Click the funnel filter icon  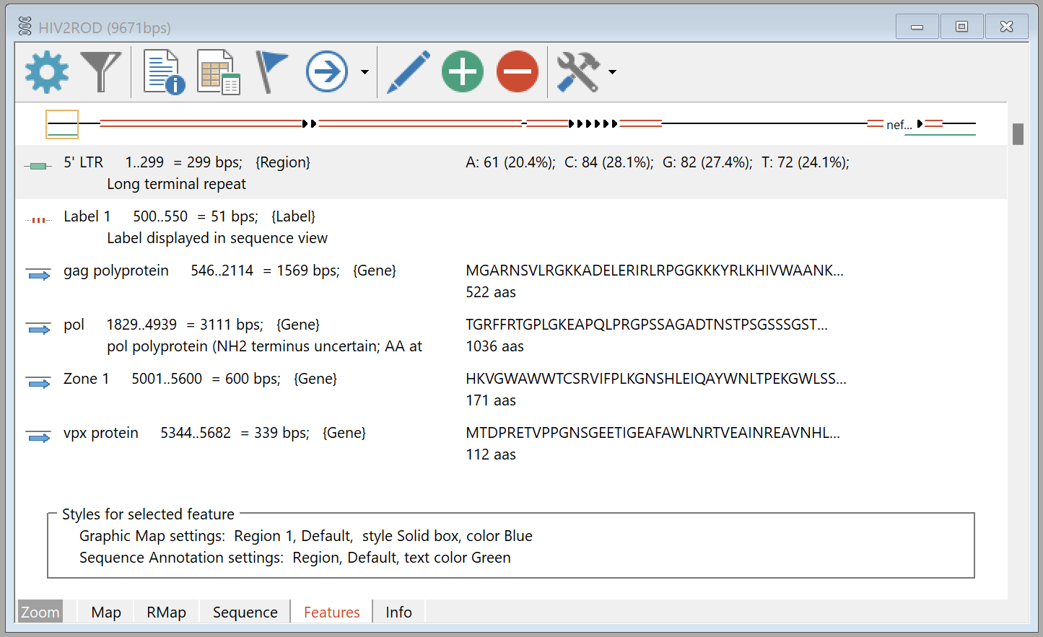pyautogui.click(x=100, y=71)
